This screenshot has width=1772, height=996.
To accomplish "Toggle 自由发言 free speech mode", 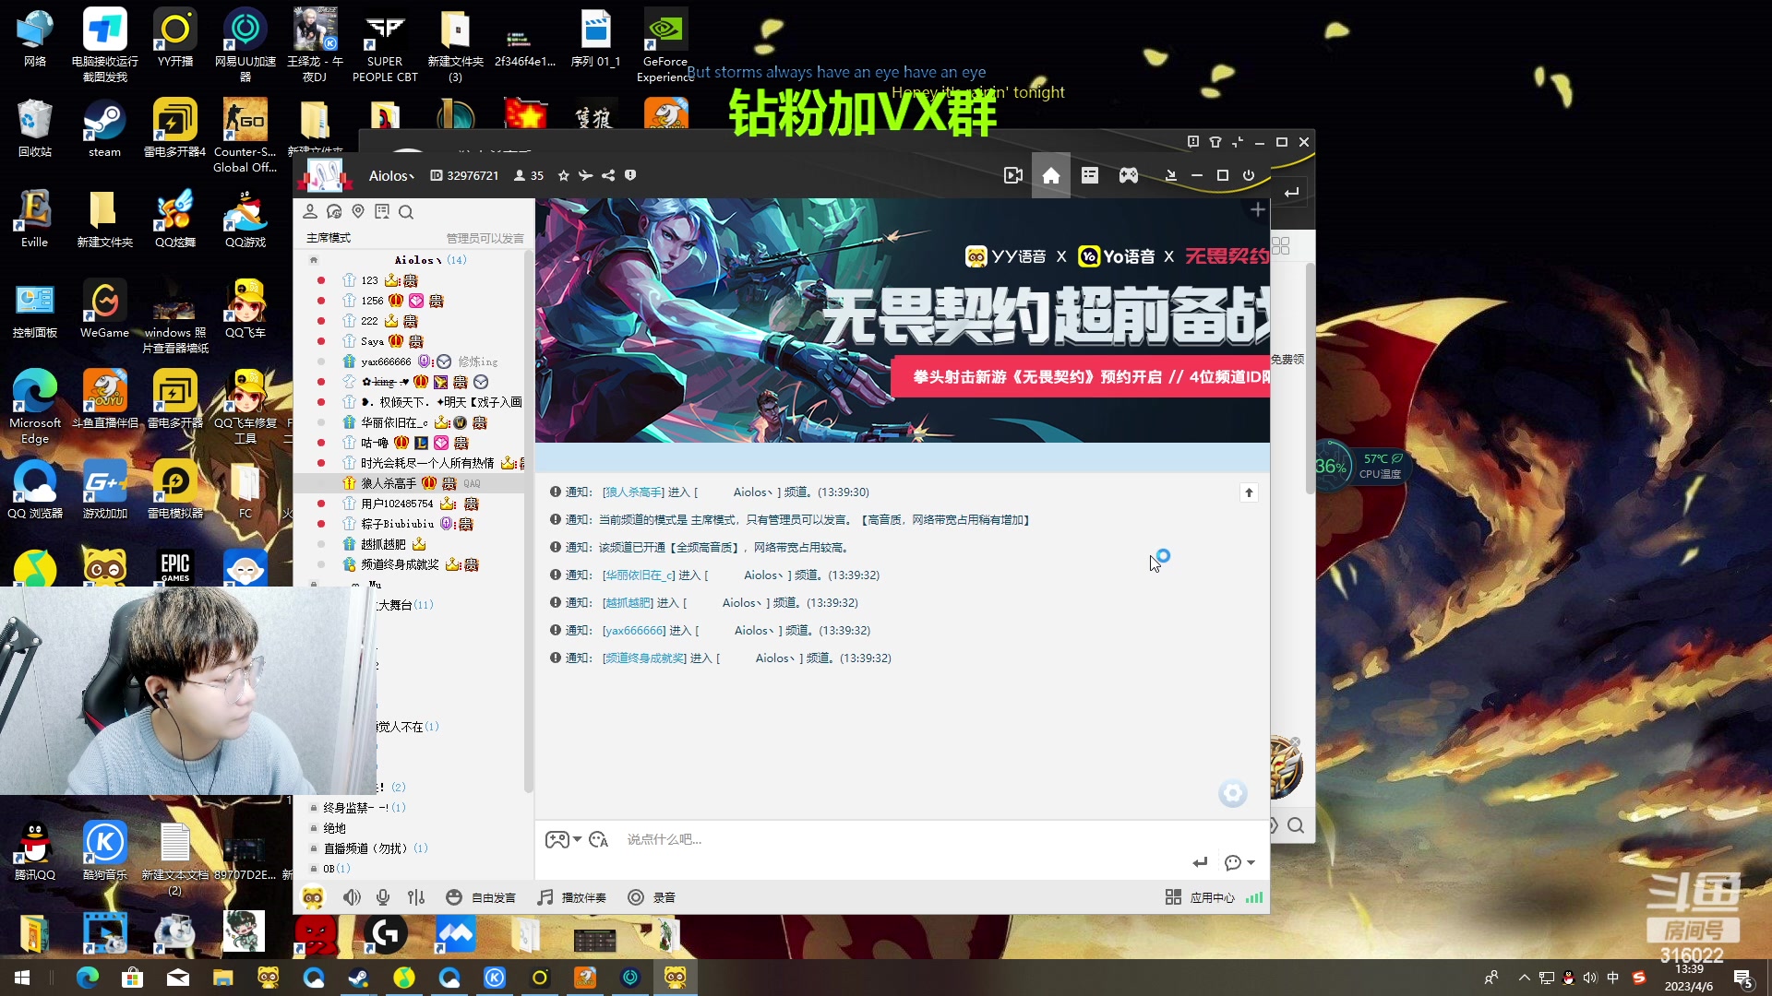I will [x=480, y=897].
